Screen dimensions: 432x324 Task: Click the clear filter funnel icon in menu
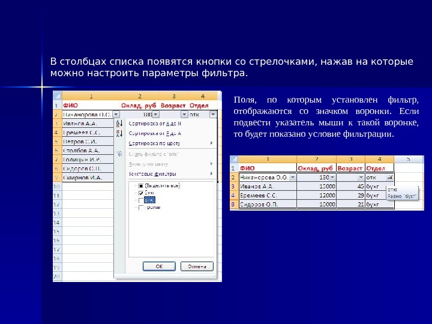click(x=119, y=154)
